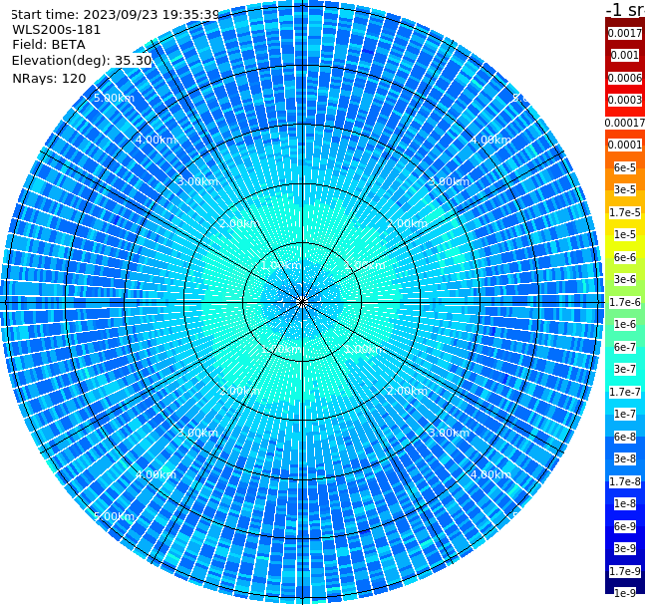Click the NRays: 120 label
This screenshot has height=605, width=645.
[49, 78]
